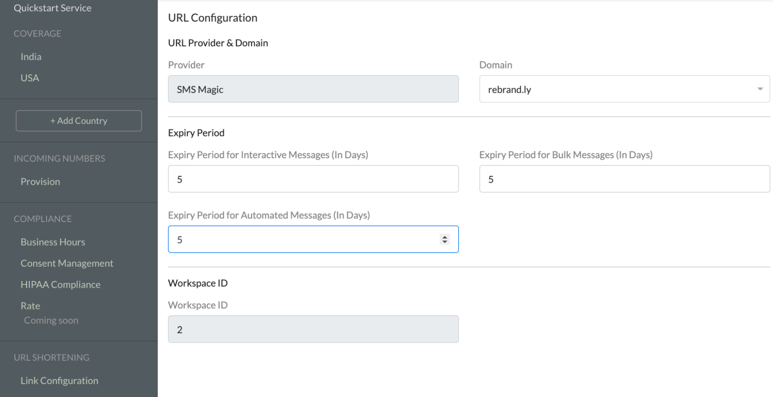The width and height of the screenshot is (773, 397).
Task: Edit Expiry Period for Bulk Messages field
Action: [x=625, y=178]
